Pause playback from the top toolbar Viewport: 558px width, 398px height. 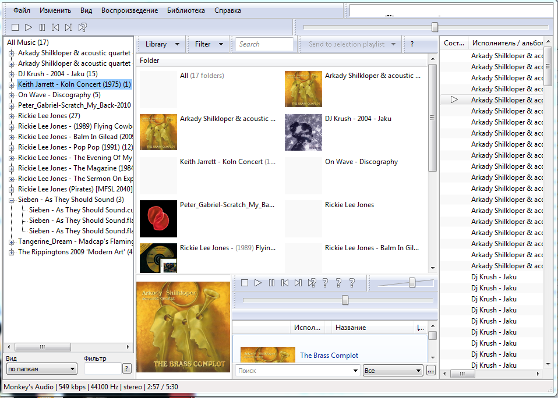click(x=42, y=27)
